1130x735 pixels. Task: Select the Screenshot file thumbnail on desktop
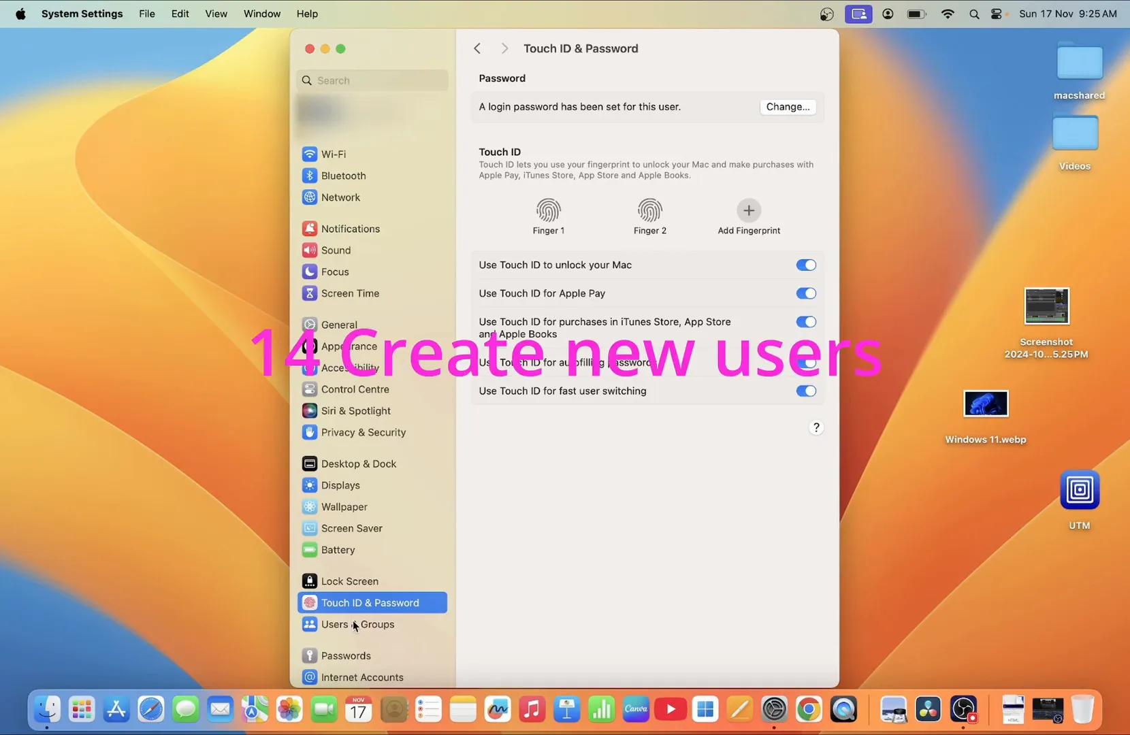[1046, 306]
